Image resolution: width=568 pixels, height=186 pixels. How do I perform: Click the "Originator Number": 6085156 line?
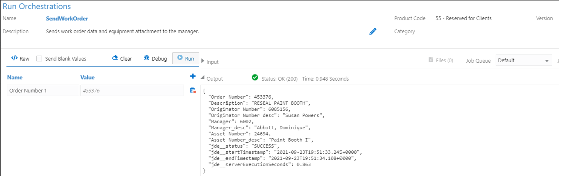point(250,109)
